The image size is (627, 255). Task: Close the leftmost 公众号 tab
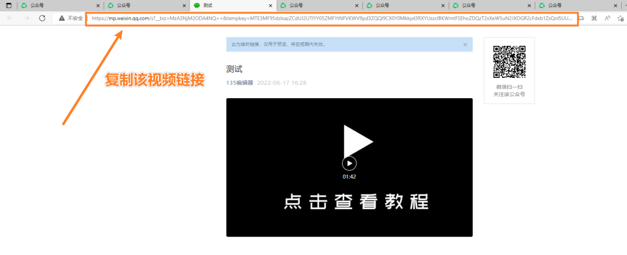(98, 5)
